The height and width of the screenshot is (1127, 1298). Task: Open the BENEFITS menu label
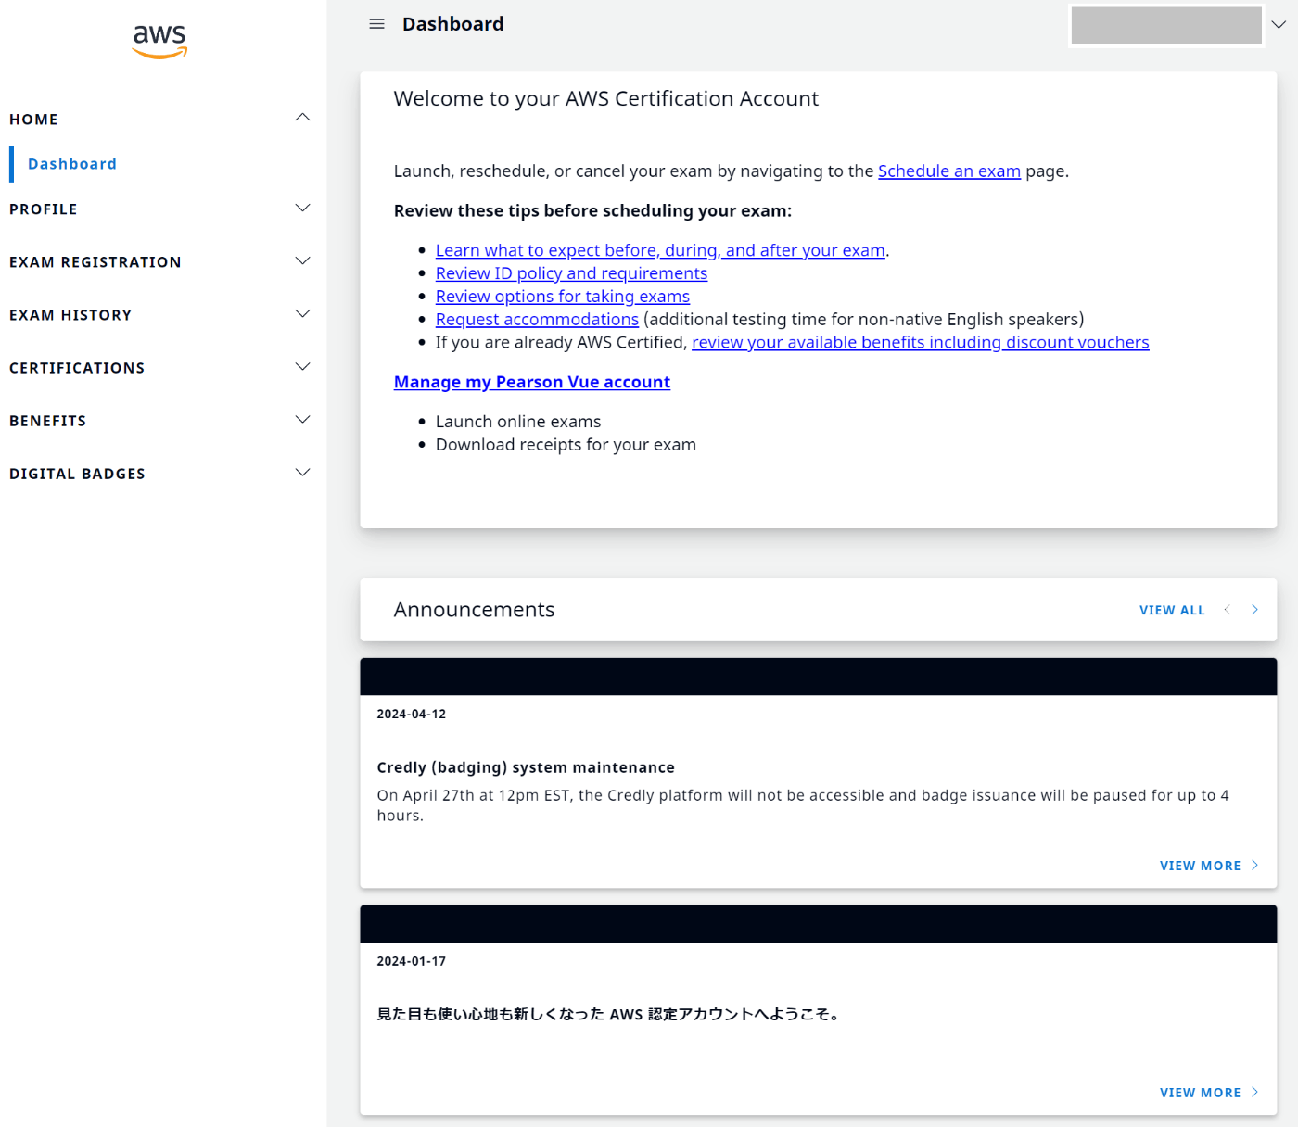tap(47, 421)
